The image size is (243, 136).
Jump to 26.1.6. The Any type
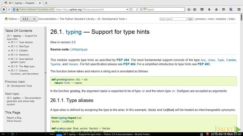[22, 66]
